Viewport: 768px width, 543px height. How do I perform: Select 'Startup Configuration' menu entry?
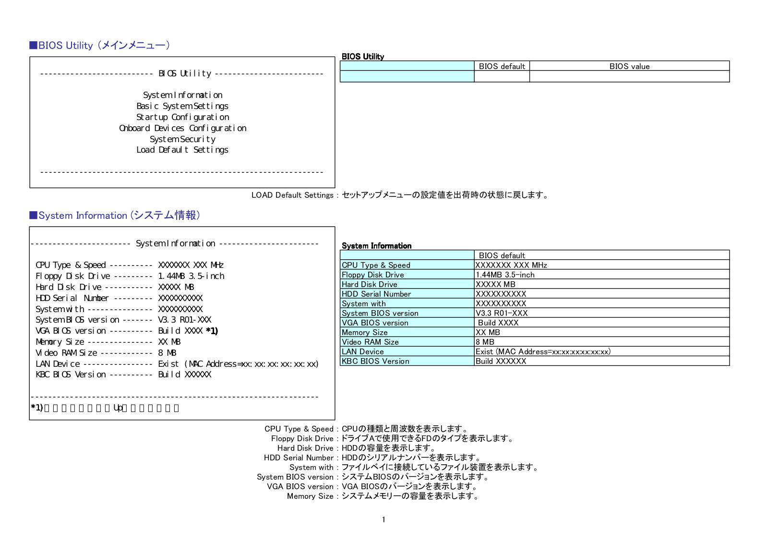pos(182,117)
